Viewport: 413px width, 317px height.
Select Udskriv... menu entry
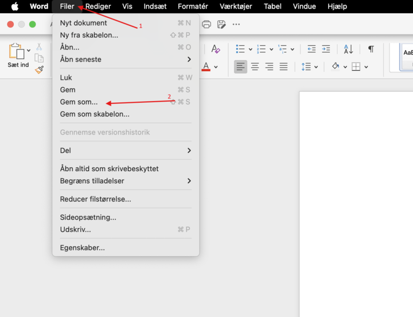point(76,229)
